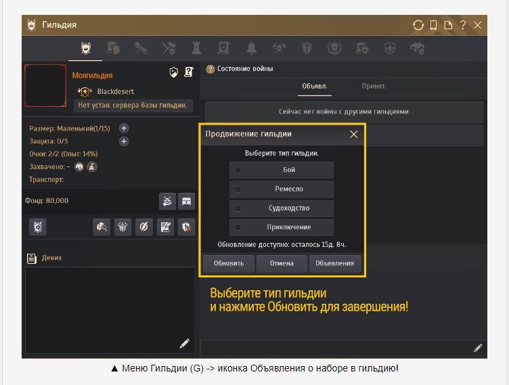Image resolution: width=509 pixels, height=385 pixels.
Task: Switch to the Объявл. tab
Action: pos(315,87)
